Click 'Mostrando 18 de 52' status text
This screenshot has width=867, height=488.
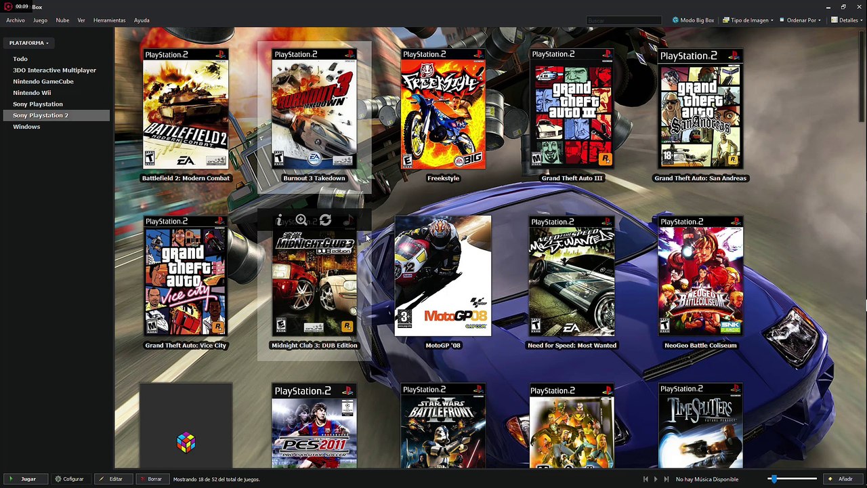pos(217,479)
